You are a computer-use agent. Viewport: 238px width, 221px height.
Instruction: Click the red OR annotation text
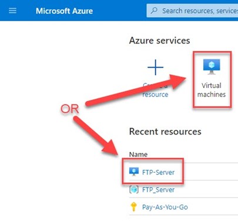pyautogui.click(x=70, y=109)
